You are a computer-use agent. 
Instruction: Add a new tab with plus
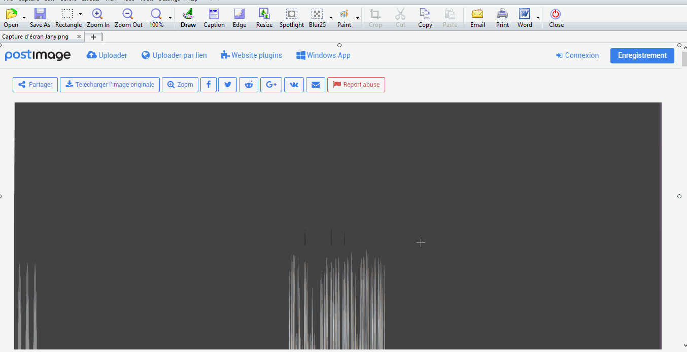[93, 37]
